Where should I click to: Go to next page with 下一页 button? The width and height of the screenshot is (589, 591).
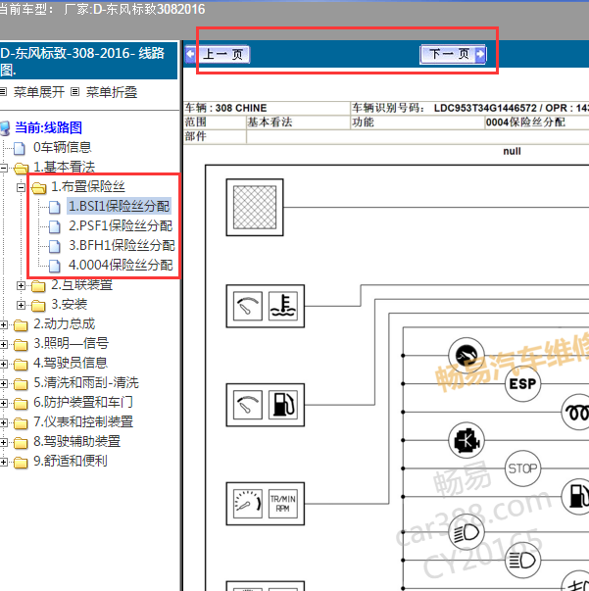point(453,55)
